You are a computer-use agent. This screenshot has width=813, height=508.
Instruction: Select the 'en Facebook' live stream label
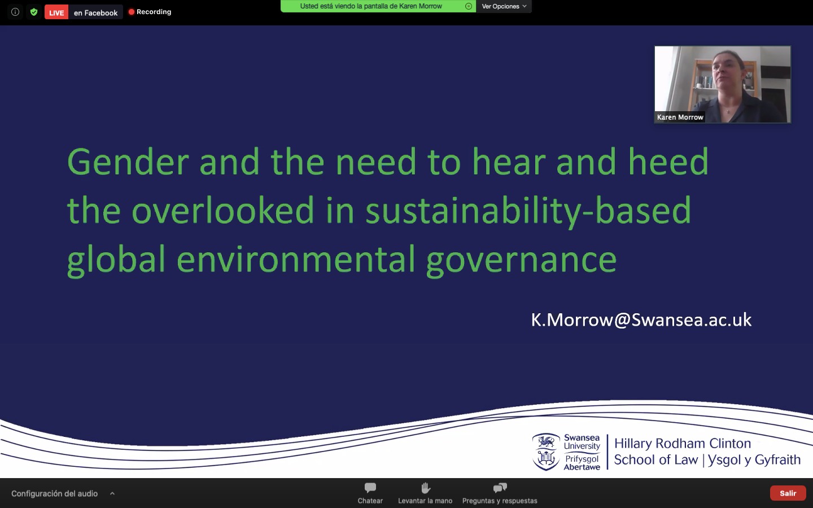click(95, 12)
